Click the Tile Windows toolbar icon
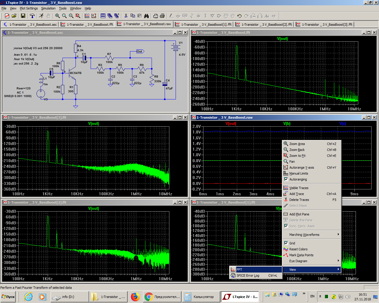379x303 pixels. (x=103, y=16)
